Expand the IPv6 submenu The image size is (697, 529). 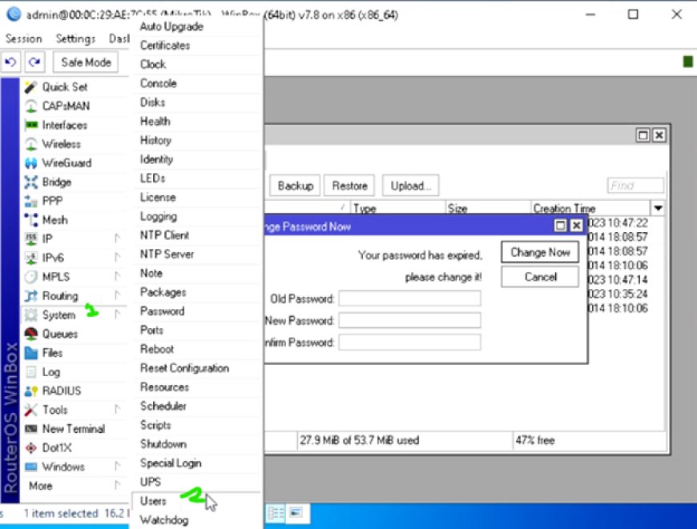117,258
